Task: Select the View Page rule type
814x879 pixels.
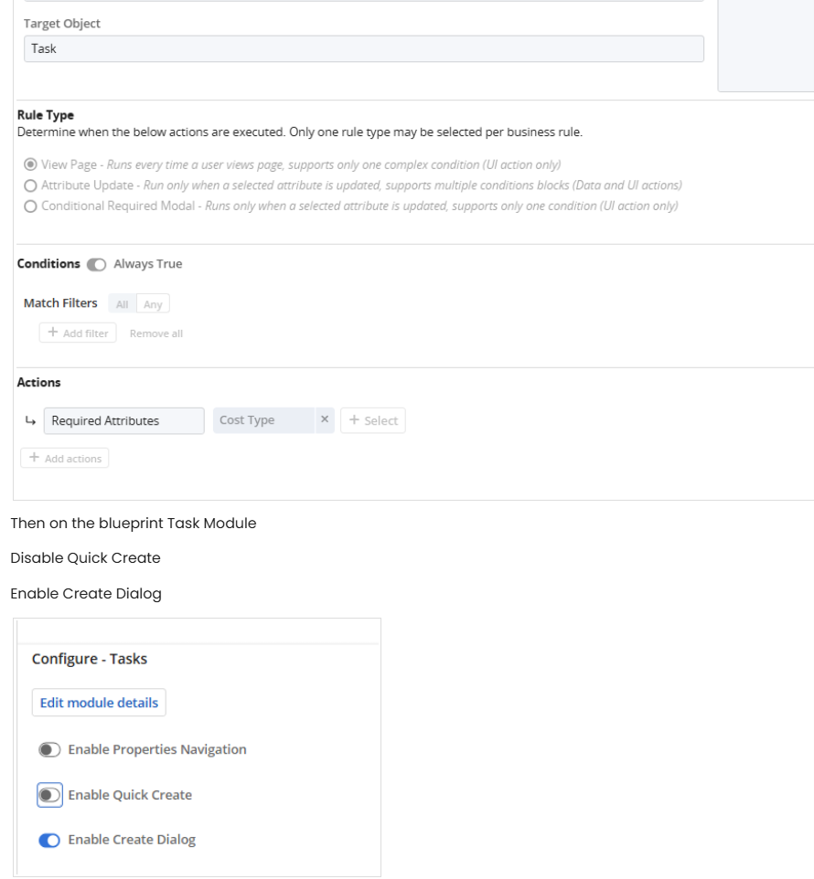Action: 31,164
